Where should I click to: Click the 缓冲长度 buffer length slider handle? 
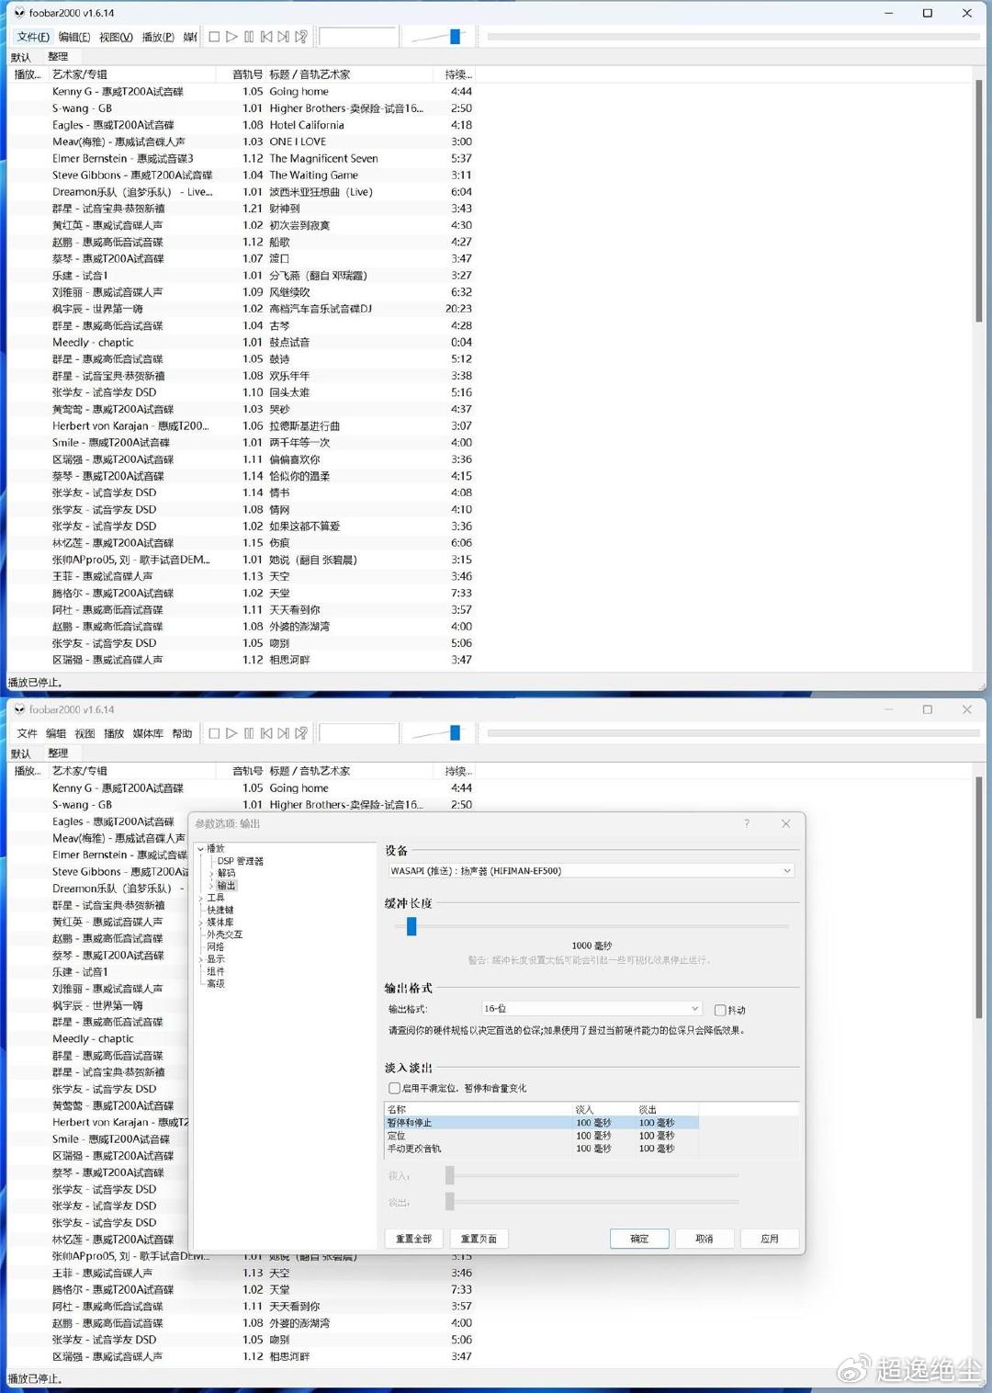pos(411,926)
